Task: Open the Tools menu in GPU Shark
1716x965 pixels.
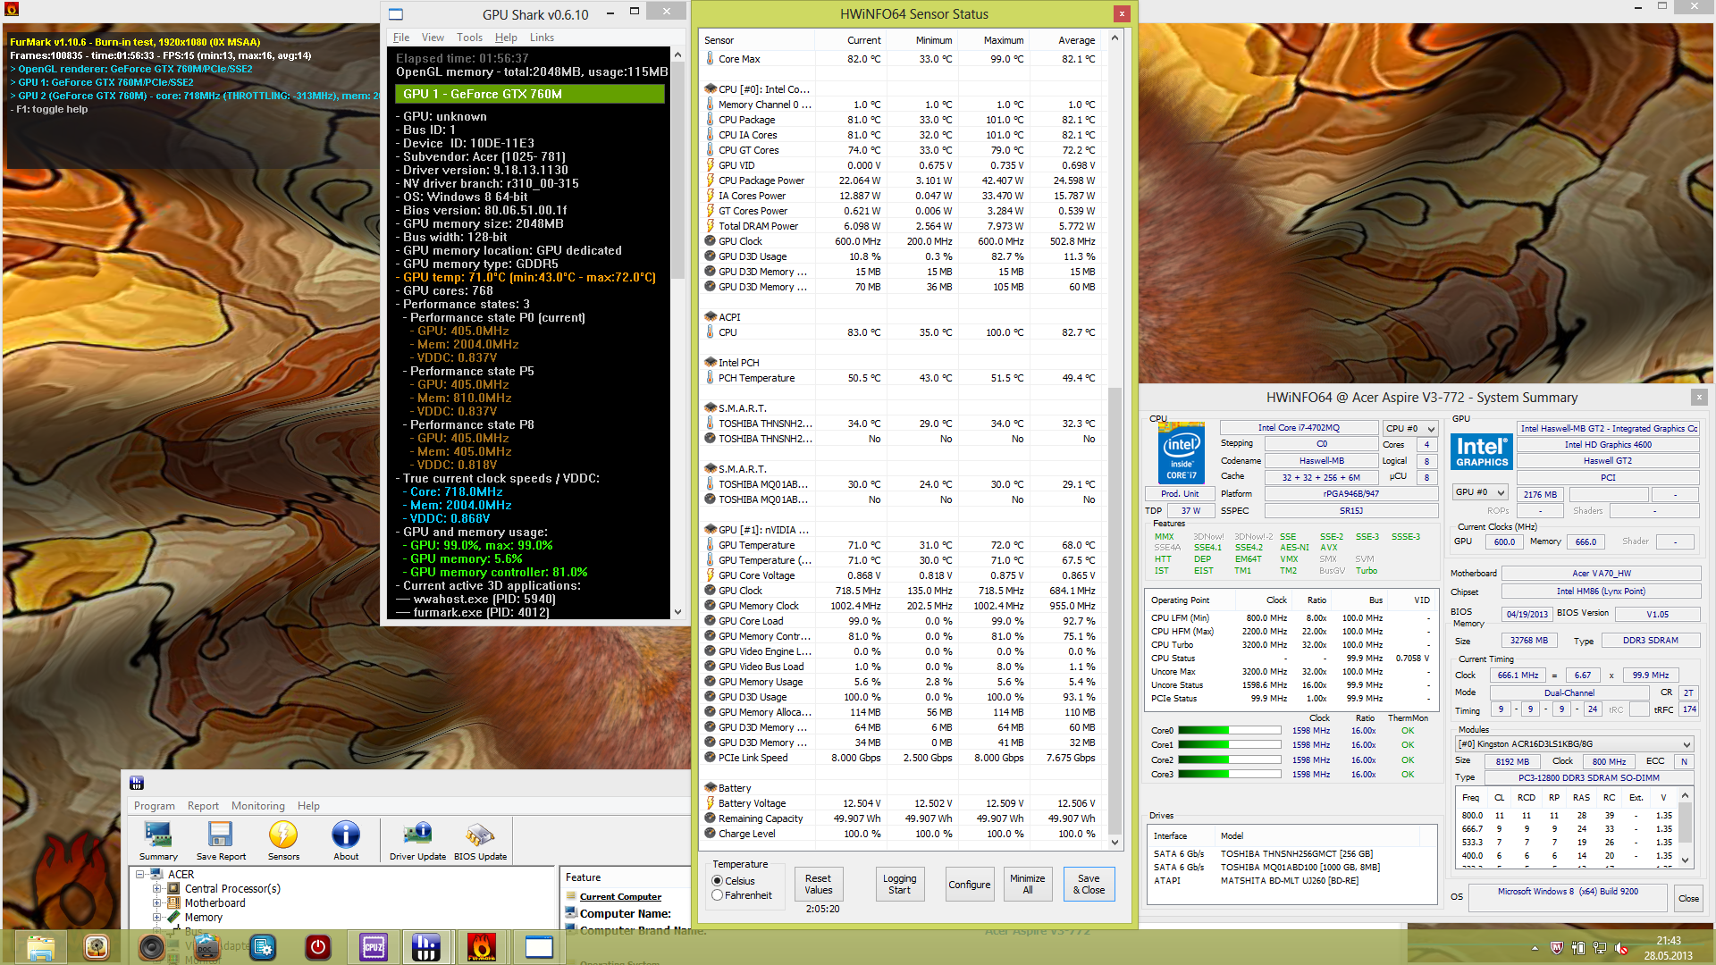Action: point(469,38)
